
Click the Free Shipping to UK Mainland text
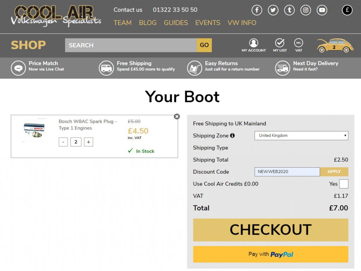pos(229,124)
